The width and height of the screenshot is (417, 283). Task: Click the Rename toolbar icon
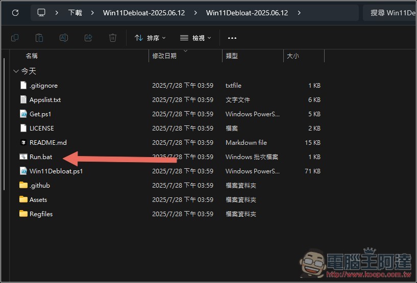click(x=64, y=38)
